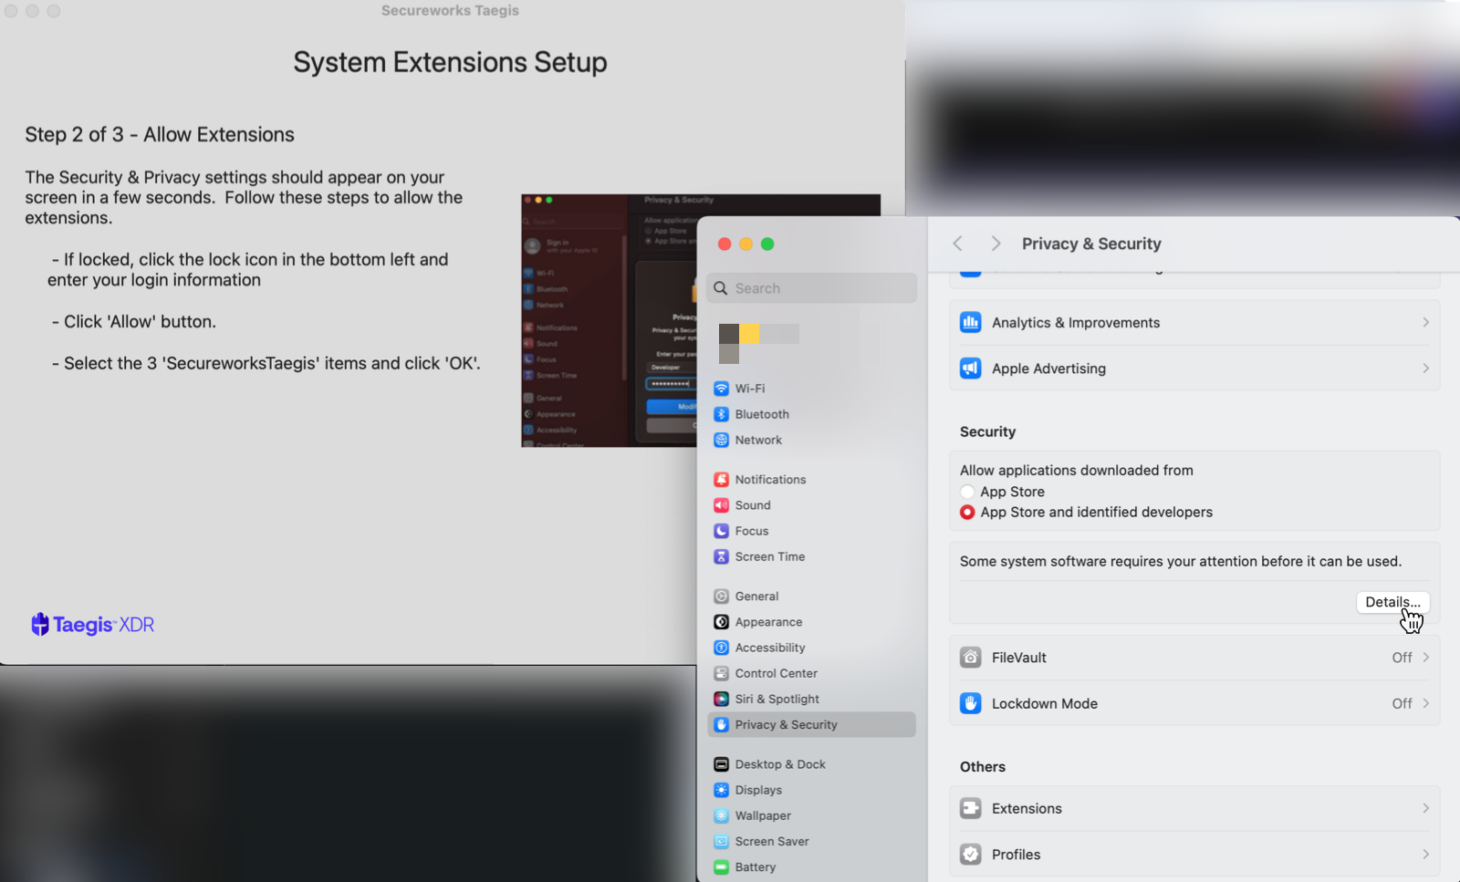1460x882 pixels.
Task: Click the Extensions puzzle icon
Action: tap(970, 808)
